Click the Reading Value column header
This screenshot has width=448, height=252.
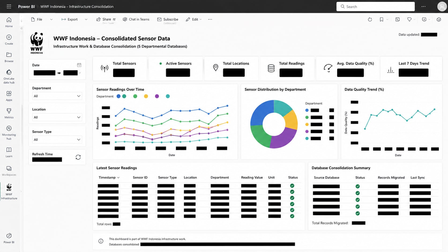(x=252, y=178)
